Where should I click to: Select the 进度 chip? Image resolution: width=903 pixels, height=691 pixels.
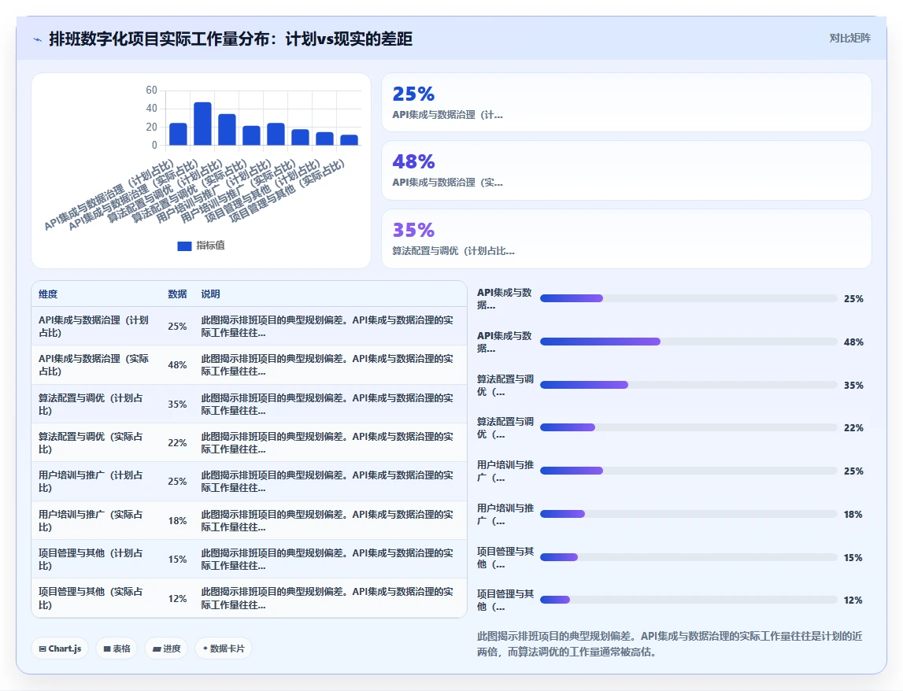(166, 649)
